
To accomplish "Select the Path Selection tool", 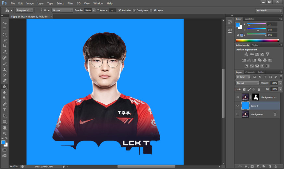I will tap(5, 116).
